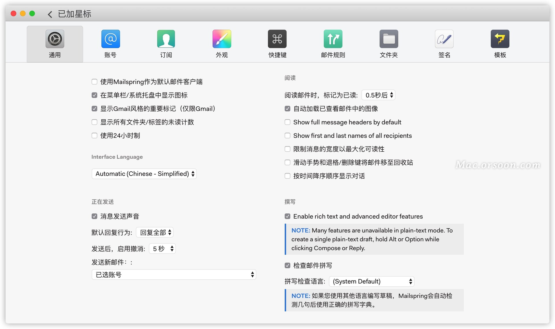Click the 已加星标 title text
The height and width of the screenshot is (329, 555).
75,14
